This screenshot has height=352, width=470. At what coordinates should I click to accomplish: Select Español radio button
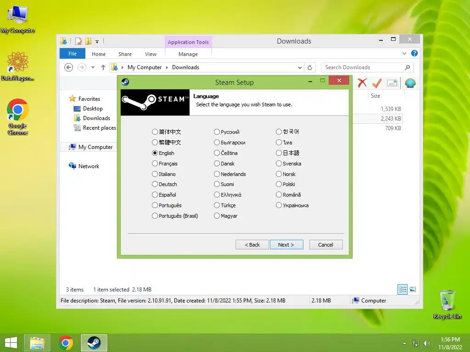click(155, 194)
